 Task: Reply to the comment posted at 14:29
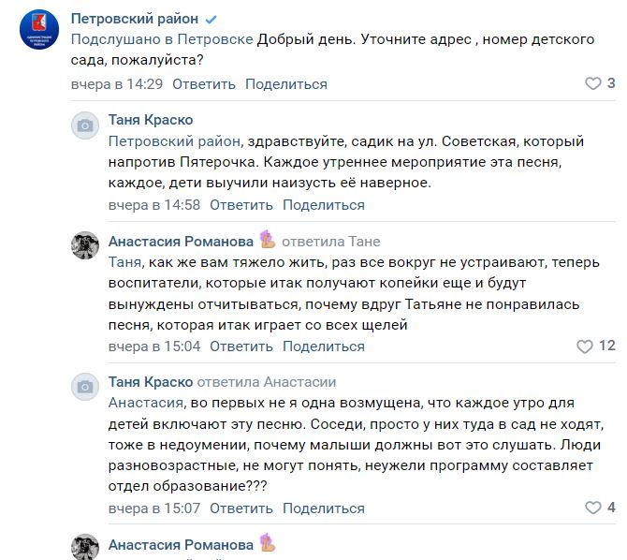click(204, 84)
